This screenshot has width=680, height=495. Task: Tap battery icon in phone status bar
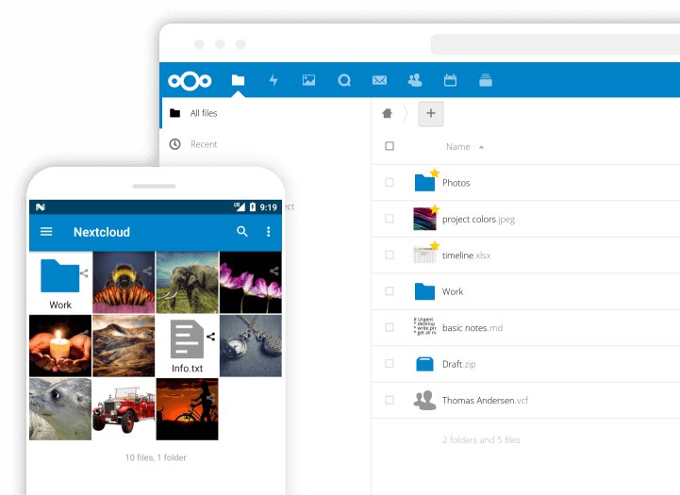coord(253,207)
